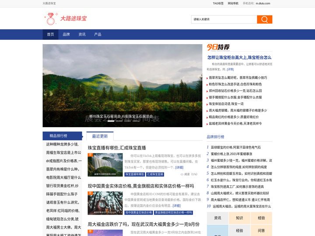Image resolution: width=315 pixels, height=236 pixels.
Task: Click the 大路途珠宝 ring logo
Action: [65, 19]
